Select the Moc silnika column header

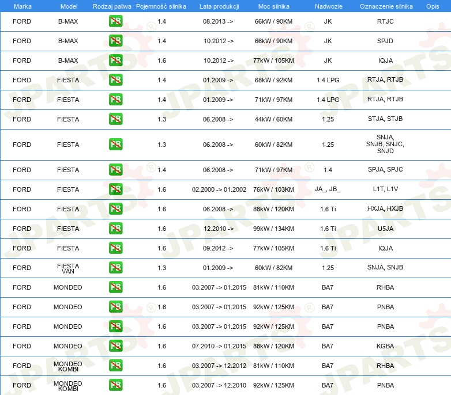pos(274,6)
